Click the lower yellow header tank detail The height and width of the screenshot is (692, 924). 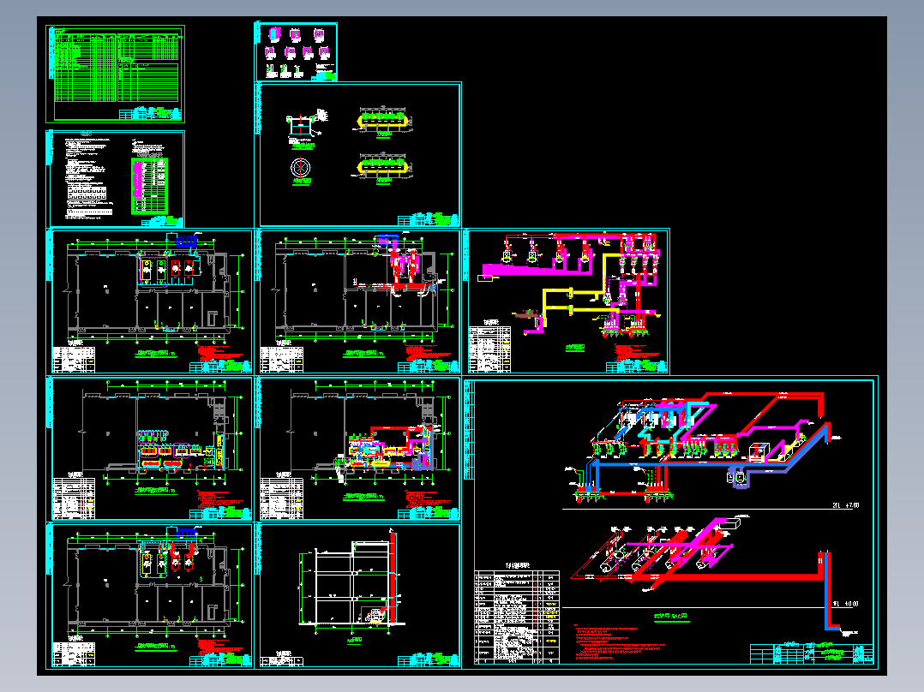pyautogui.click(x=384, y=167)
